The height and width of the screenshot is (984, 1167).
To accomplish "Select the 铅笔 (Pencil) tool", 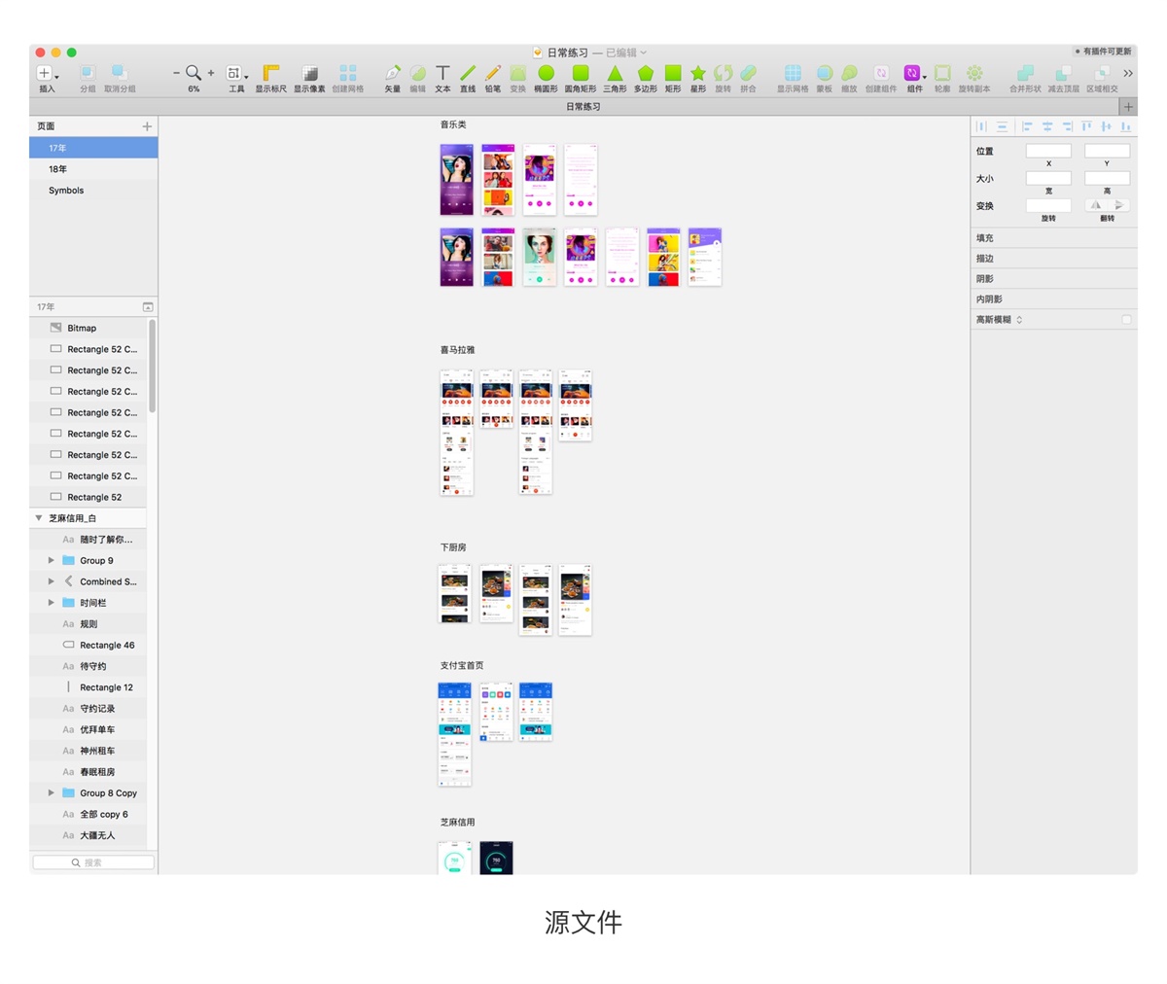I will pyautogui.click(x=493, y=73).
